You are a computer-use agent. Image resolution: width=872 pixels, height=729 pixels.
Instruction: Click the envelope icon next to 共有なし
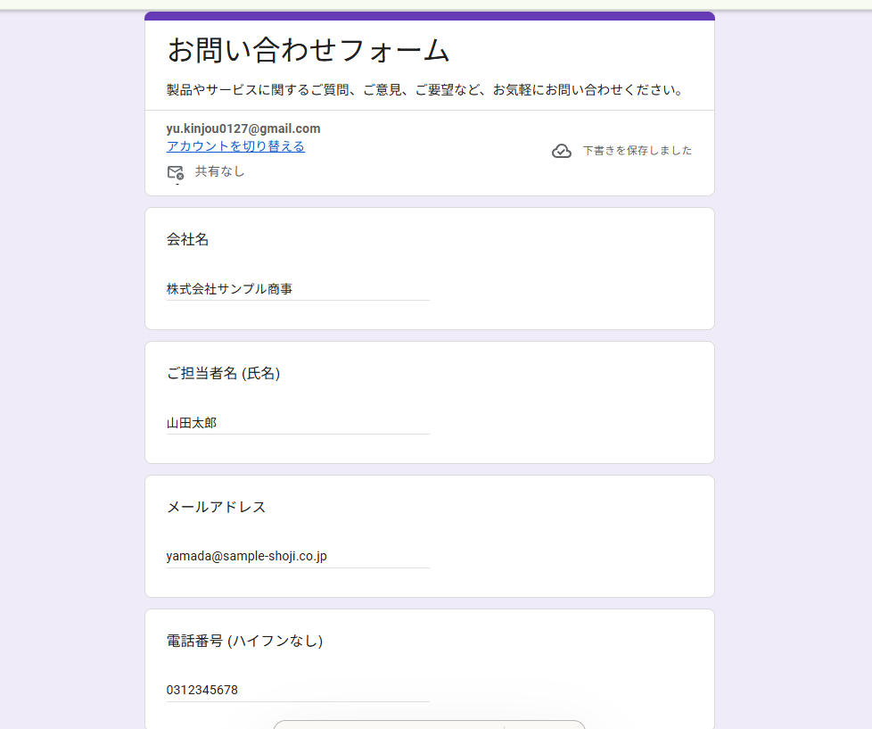coord(176,170)
